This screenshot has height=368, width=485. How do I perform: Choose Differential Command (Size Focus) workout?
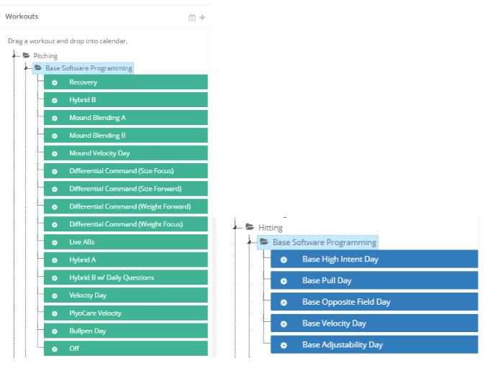[x=121, y=171]
